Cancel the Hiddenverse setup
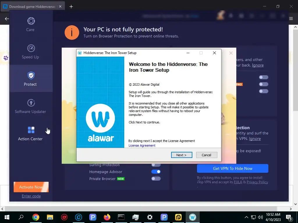 point(207,155)
